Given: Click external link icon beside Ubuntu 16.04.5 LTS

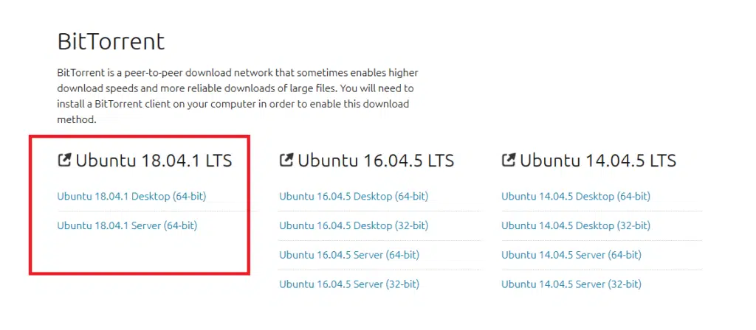Looking at the screenshot, I should click(x=286, y=160).
